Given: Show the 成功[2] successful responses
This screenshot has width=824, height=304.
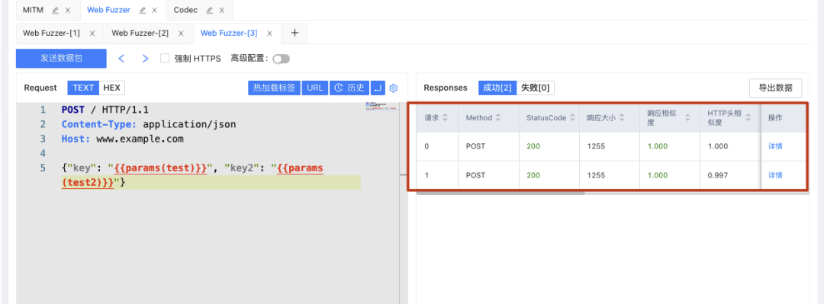Looking at the screenshot, I should 497,88.
